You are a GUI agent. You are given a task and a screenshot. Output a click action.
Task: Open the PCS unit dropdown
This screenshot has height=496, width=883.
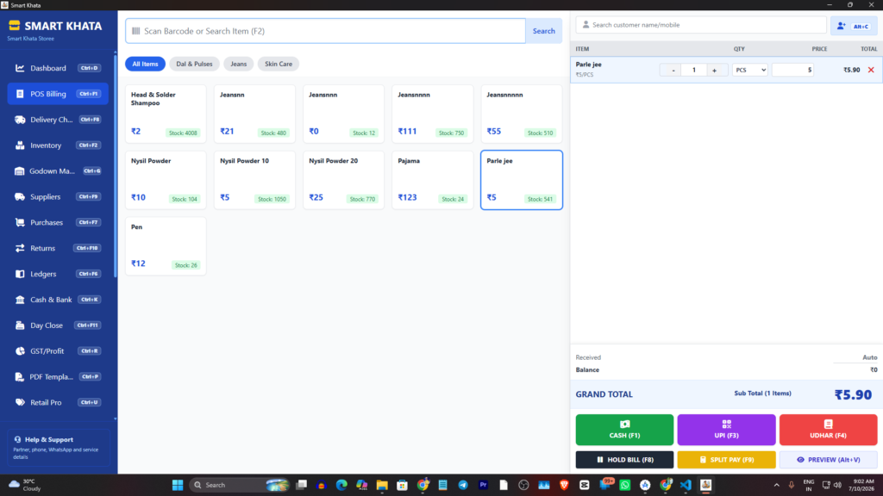click(750, 71)
